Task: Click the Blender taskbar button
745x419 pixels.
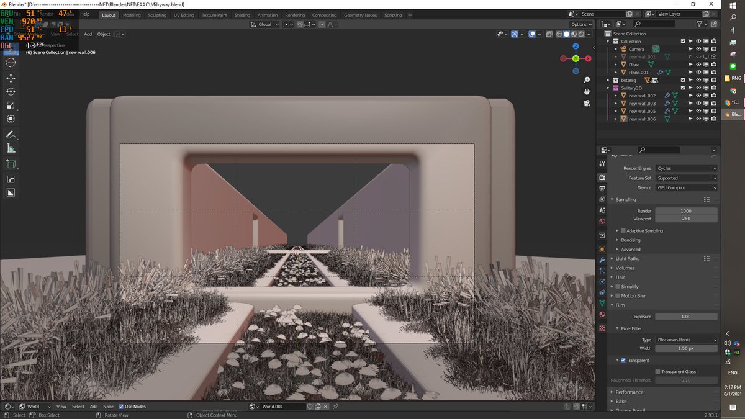Action: tap(733, 115)
